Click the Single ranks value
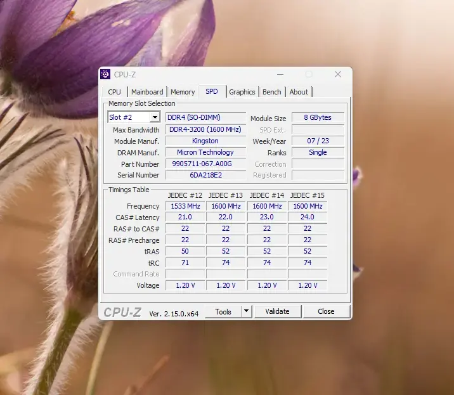 point(318,152)
